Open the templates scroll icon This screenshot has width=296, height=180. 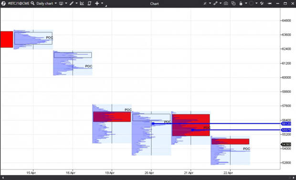tap(89, 3)
